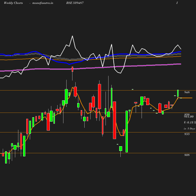
Task: Click the 855 price level label
Action: 187,134
